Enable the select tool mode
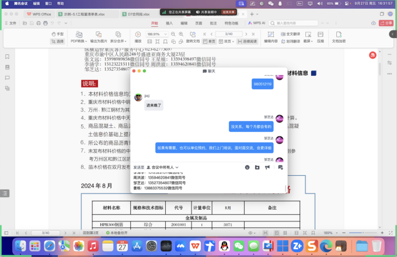This screenshot has height=257, width=397. pos(58,41)
